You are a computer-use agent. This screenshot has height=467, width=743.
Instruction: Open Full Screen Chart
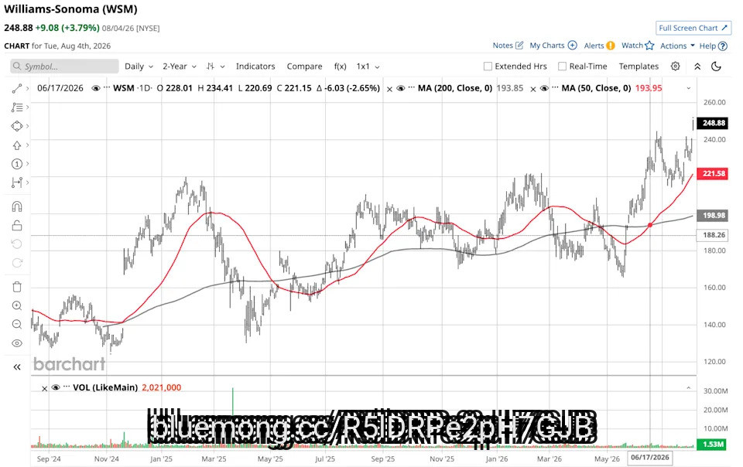(693, 28)
